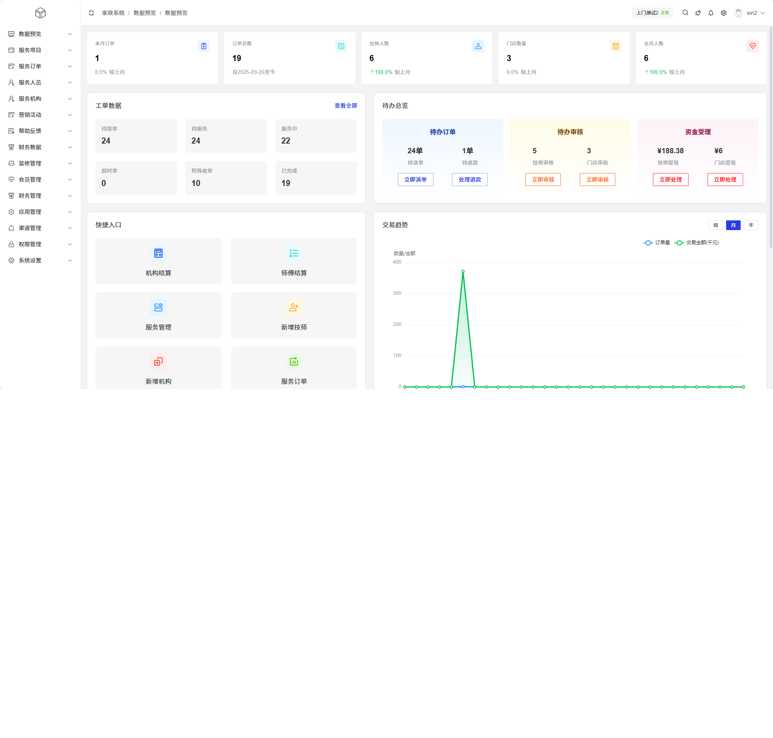Switch the trend chart to 年

coord(751,225)
